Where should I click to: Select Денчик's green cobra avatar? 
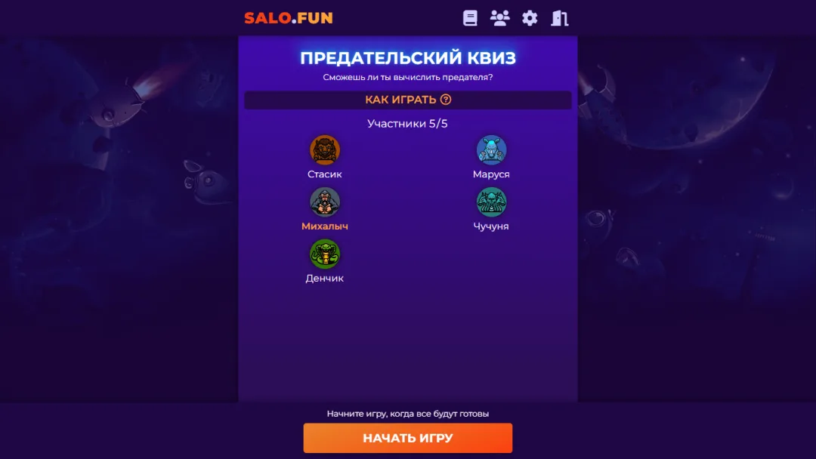pos(325,254)
